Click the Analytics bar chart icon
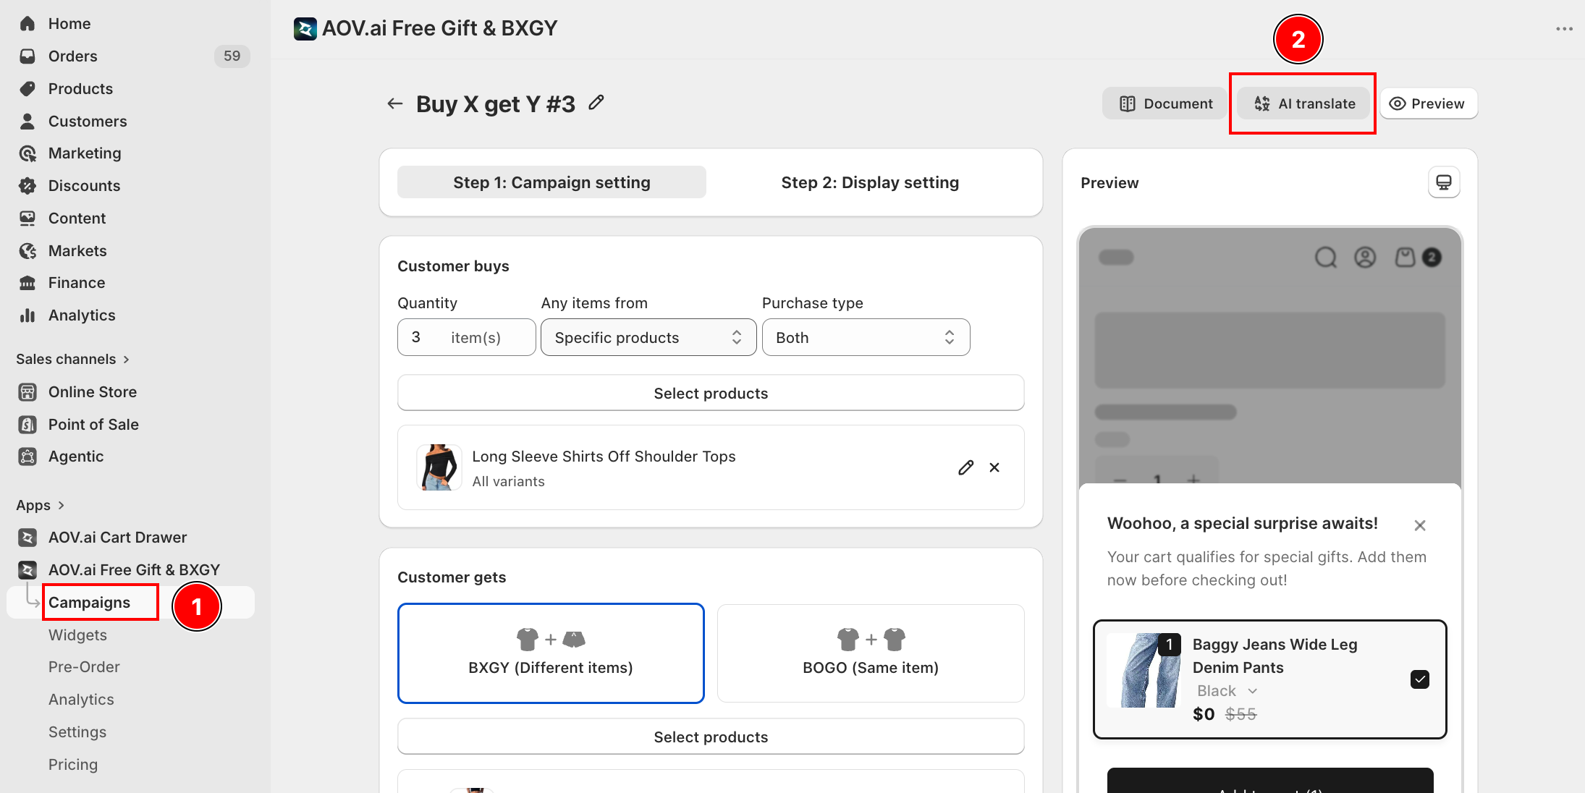1585x793 pixels. (x=28, y=315)
